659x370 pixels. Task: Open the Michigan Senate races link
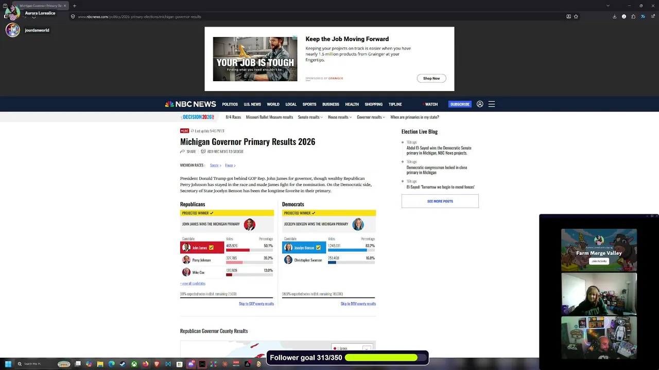(x=215, y=165)
